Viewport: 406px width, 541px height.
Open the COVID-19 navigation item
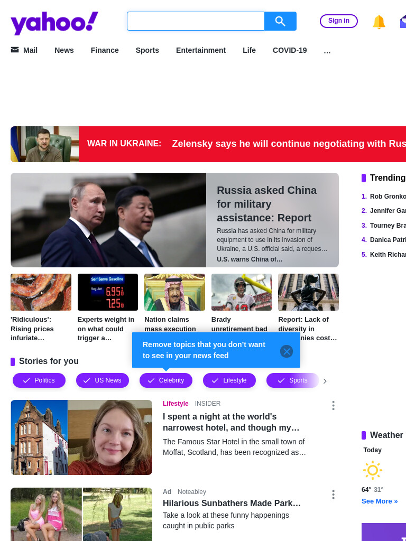click(290, 50)
